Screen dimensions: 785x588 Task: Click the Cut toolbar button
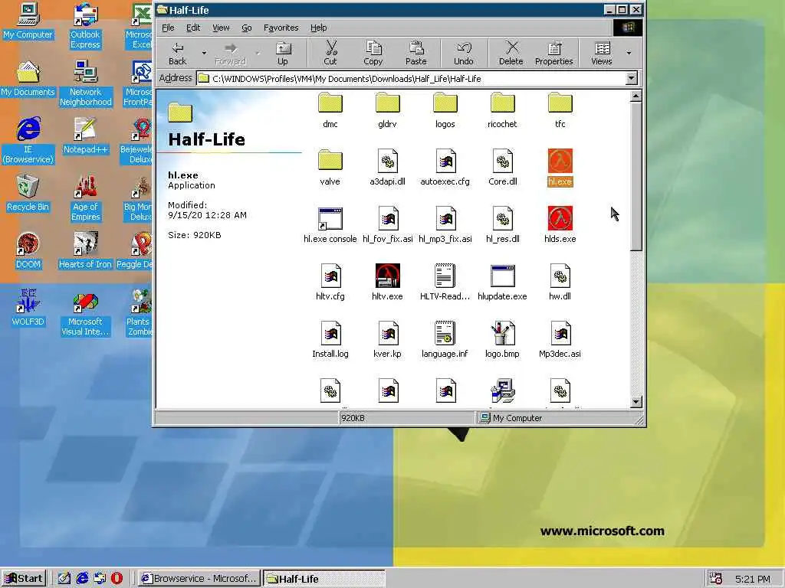tap(330, 53)
